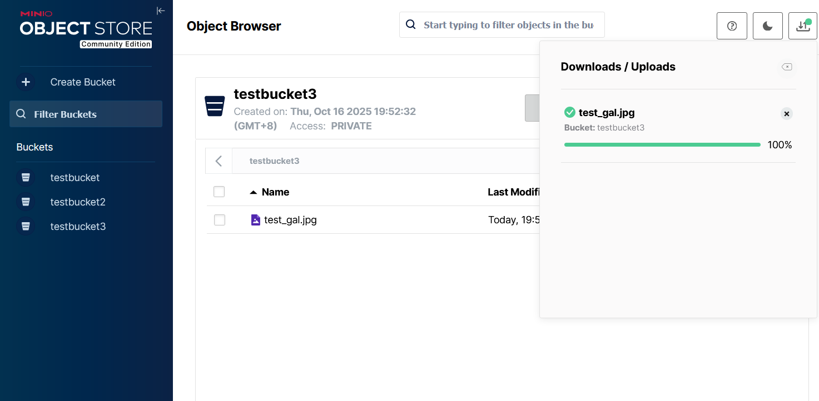Focus the Filter Buckets search field

[x=86, y=114]
